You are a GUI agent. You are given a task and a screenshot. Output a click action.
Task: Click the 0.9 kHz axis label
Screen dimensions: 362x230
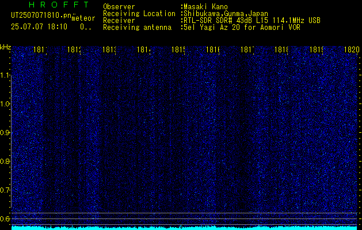click(5, 133)
